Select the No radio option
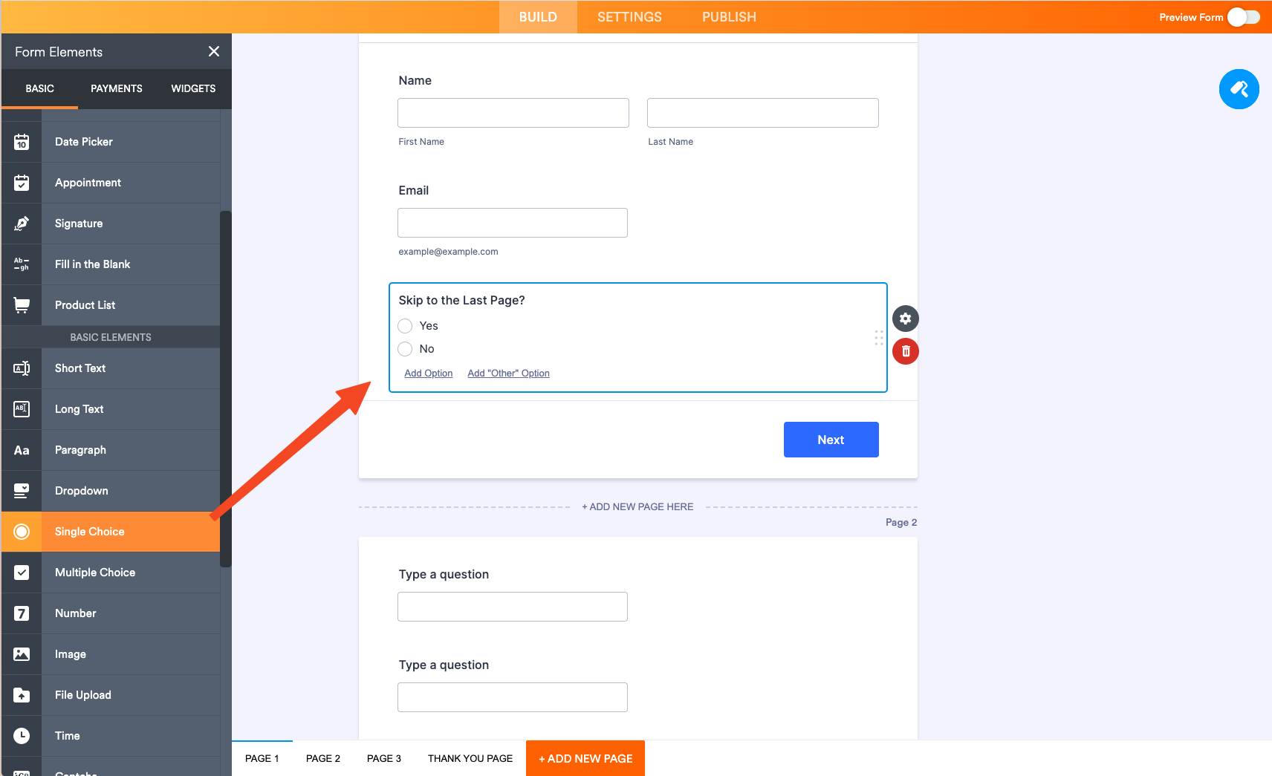This screenshot has height=776, width=1272. point(405,349)
